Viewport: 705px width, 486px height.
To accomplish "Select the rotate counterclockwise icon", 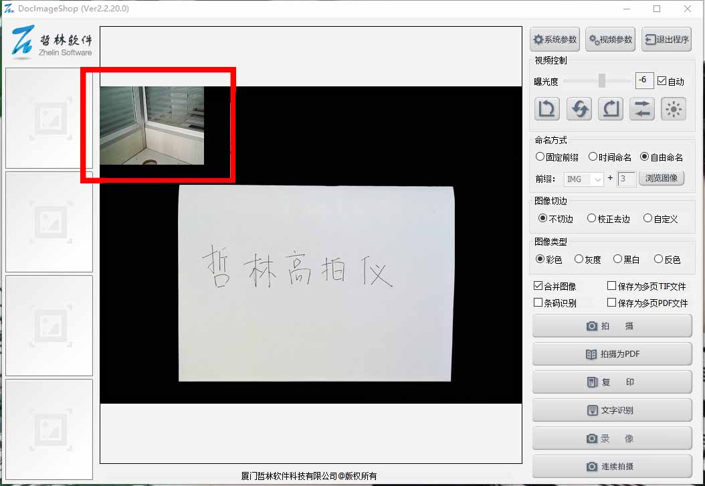I will pyautogui.click(x=546, y=108).
